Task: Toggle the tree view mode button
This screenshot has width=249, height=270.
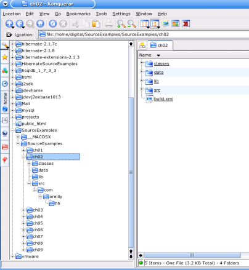Action: [x=155, y=24]
